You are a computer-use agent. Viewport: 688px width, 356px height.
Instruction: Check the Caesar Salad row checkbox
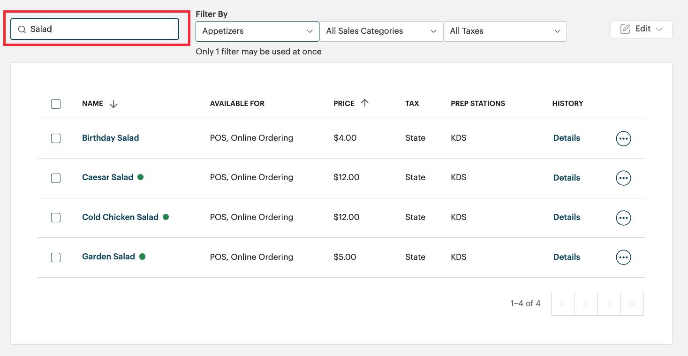56,178
